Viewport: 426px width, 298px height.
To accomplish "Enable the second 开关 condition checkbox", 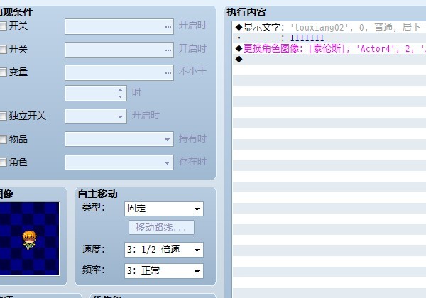I will 3,50.
